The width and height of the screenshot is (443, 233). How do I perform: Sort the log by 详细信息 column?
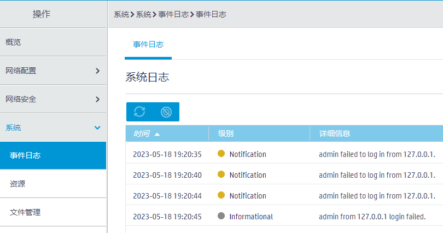[335, 133]
